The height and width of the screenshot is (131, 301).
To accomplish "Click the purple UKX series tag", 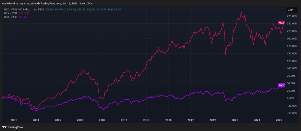I will [x=281, y=86].
